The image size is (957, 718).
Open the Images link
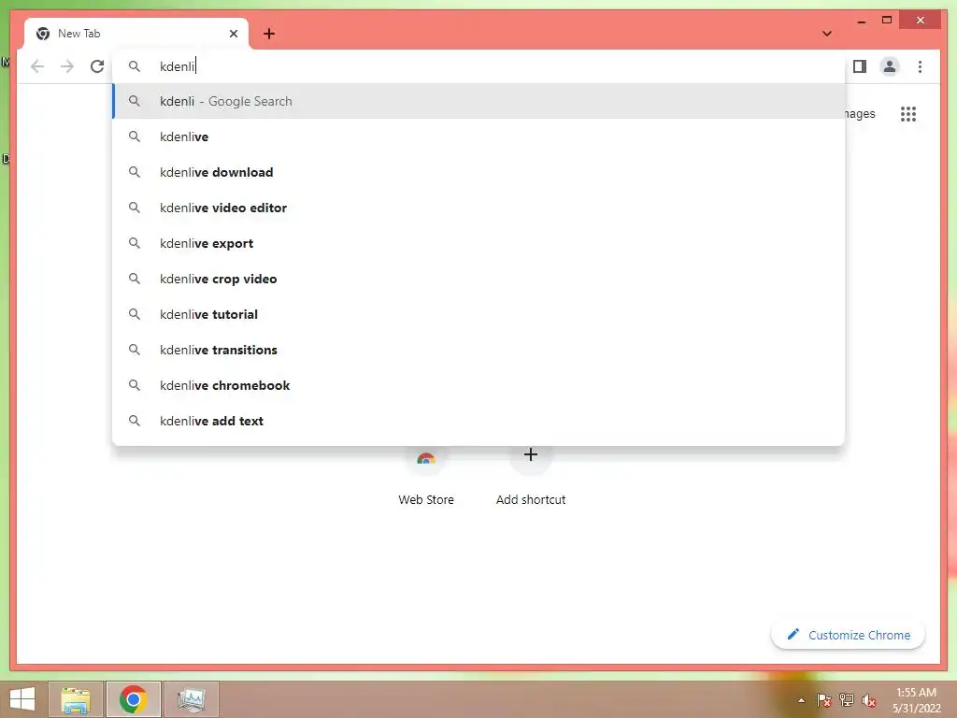tap(861, 113)
